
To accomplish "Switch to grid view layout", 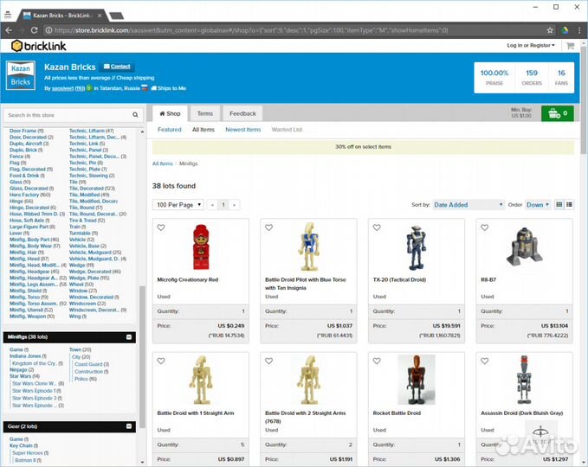I will point(559,205).
